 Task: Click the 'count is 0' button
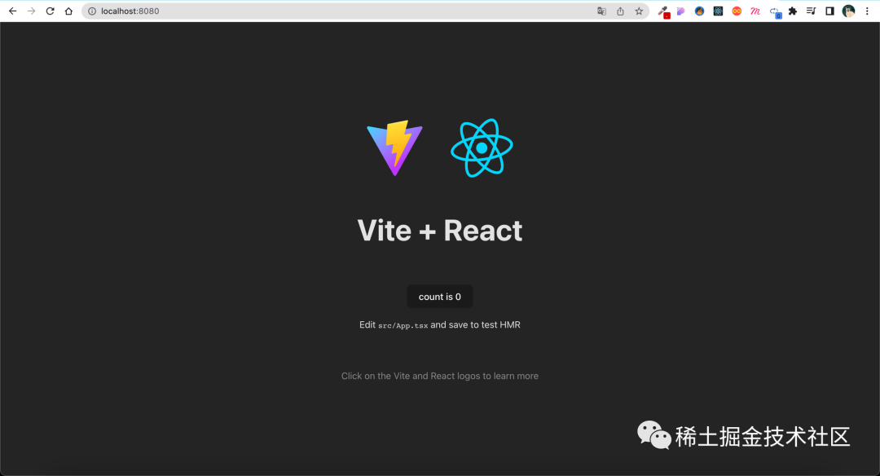[x=439, y=297]
